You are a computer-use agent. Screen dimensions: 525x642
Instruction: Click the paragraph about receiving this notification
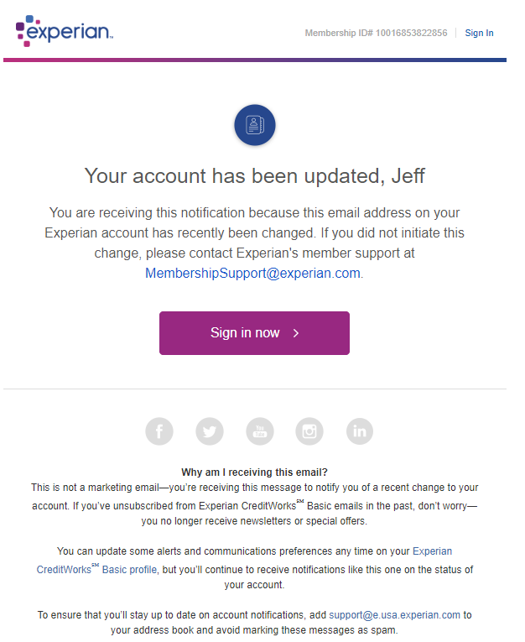(254, 243)
